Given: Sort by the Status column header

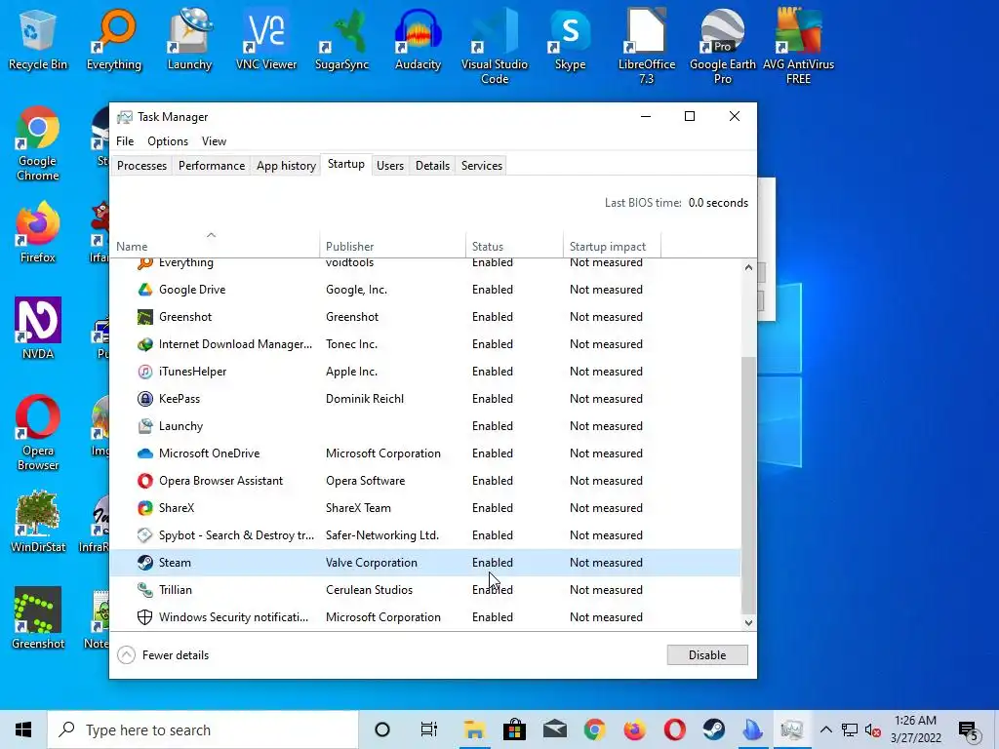Looking at the screenshot, I should tap(514, 247).
